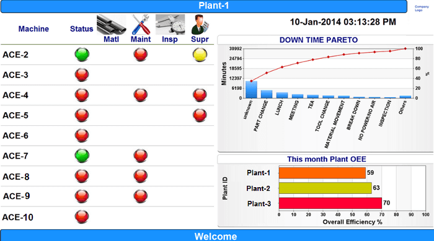434x241 pixels.
Task: Click the LUNCH bar in Pareto chart
Action: click(x=282, y=95)
